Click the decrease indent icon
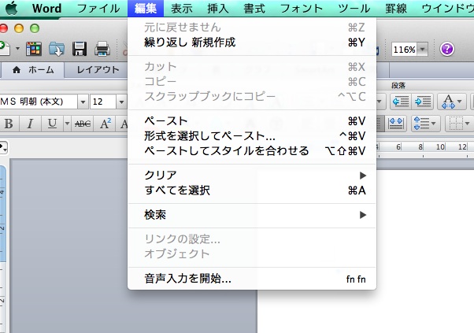The height and width of the screenshot is (333, 474). coord(401,102)
